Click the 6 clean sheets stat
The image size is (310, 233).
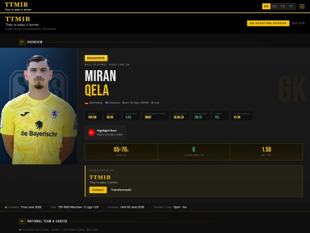click(x=193, y=151)
